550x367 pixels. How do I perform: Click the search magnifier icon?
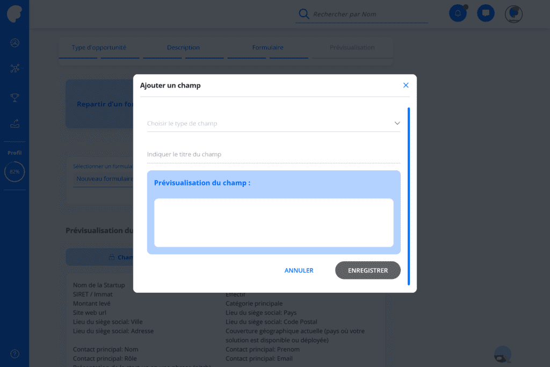(x=304, y=14)
